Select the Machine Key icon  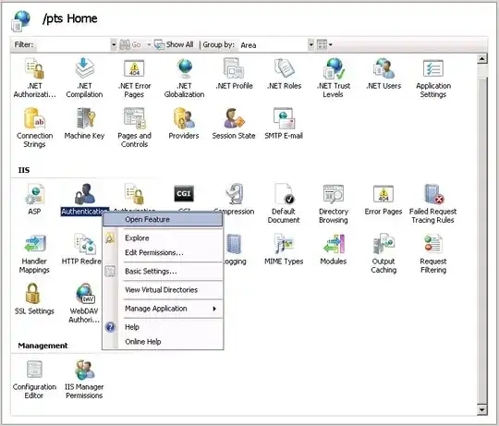point(84,124)
